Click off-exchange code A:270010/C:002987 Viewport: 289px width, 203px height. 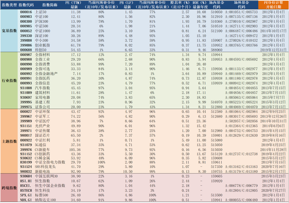point(241,21)
